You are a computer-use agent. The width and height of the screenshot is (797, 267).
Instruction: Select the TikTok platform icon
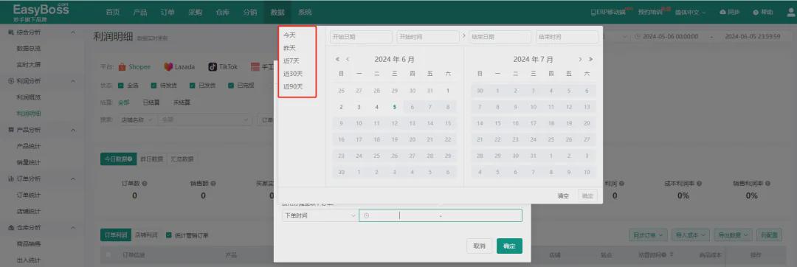click(213, 67)
